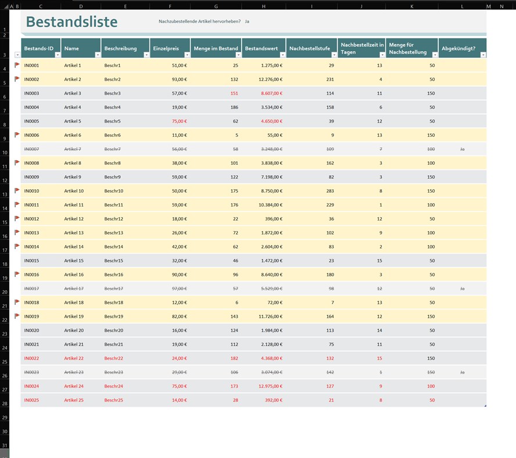Click the flag icon beside IN0013

17,232
